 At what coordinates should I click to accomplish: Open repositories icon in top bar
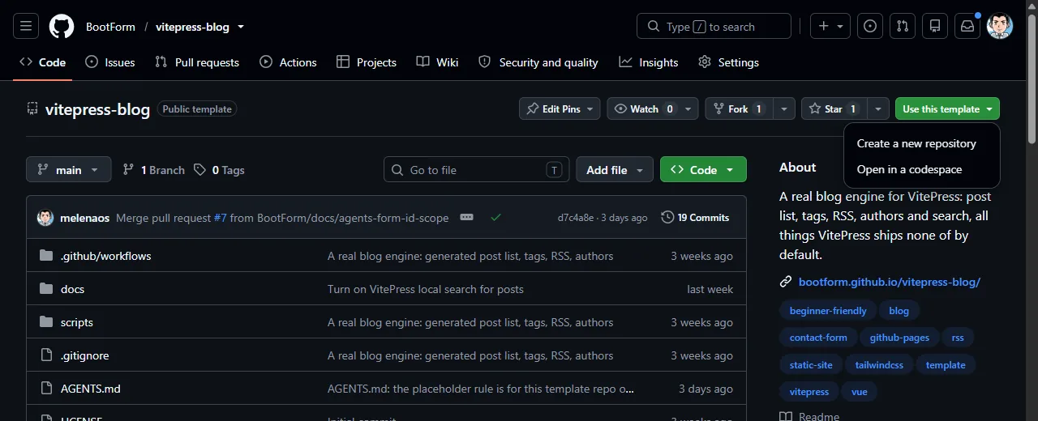pos(935,27)
